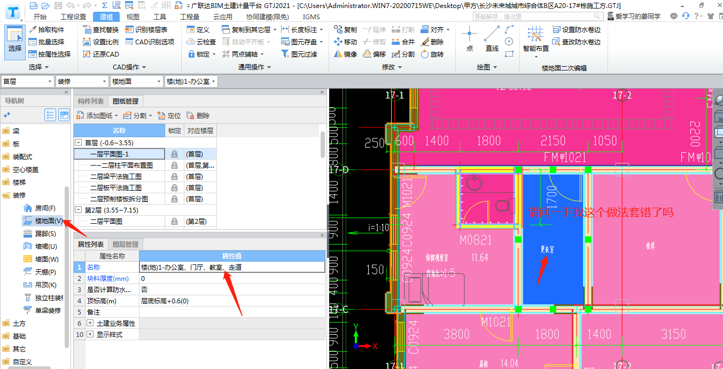Switch navigation tree to list view
The image size is (723, 369).
[x=50, y=114]
